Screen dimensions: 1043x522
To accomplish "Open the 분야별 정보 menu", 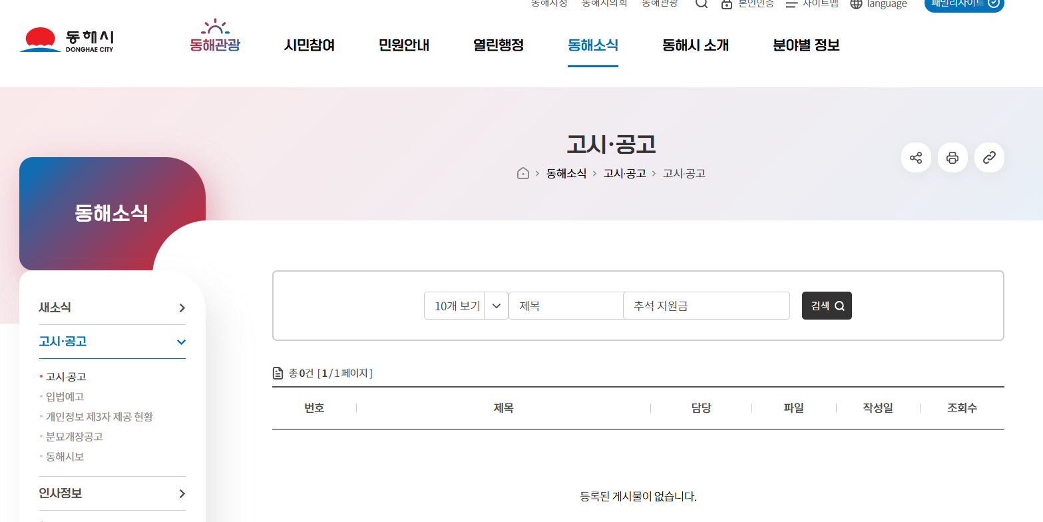I will (806, 45).
